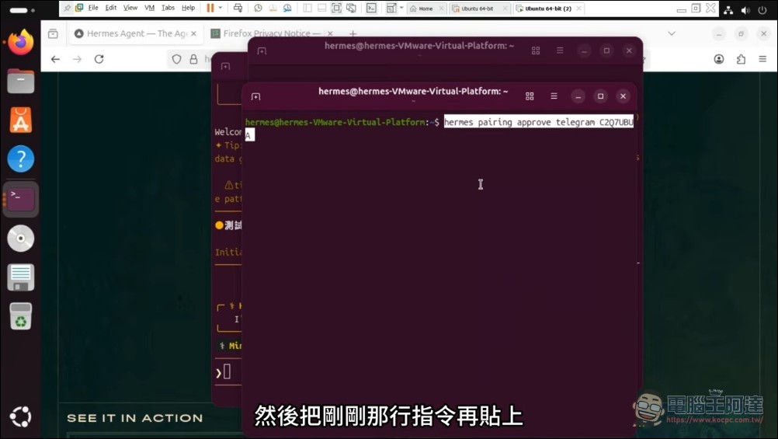
Task: Open the VMware Tabs menu
Action: click(168, 8)
